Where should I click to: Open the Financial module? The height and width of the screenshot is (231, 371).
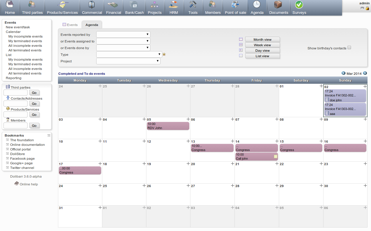(113, 8)
